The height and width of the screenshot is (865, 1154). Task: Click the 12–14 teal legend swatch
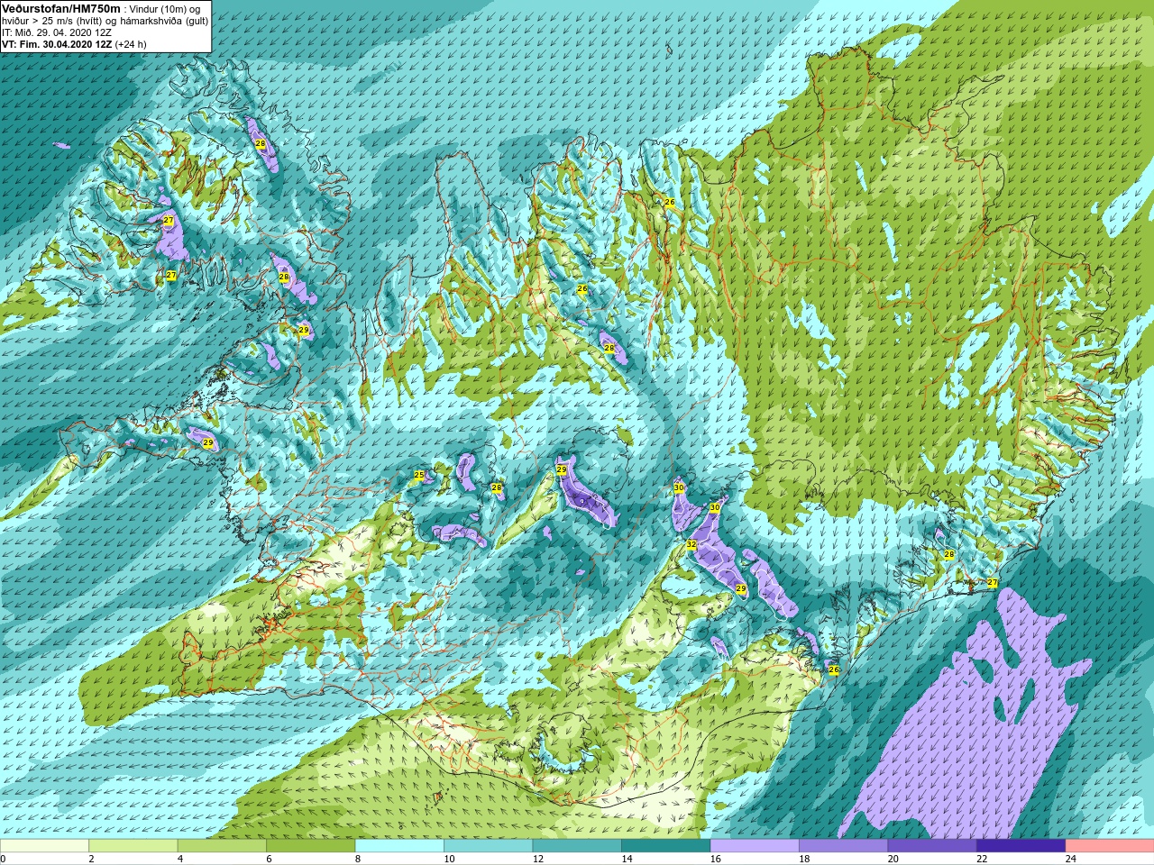click(577, 846)
